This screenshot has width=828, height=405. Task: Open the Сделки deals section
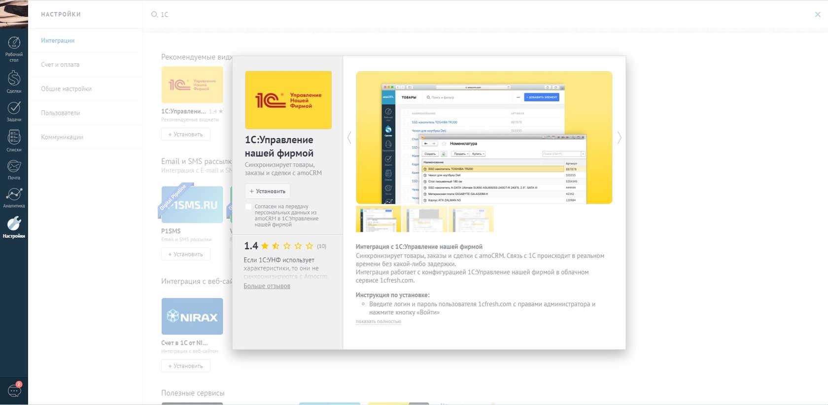tap(14, 82)
